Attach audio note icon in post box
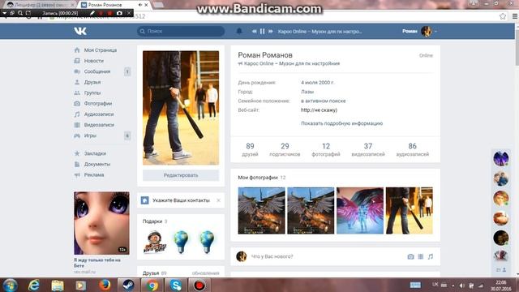Viewport: 519px width, 292px height. [x=431, y=256]
